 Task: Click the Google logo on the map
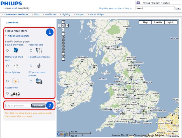[63, 134]
